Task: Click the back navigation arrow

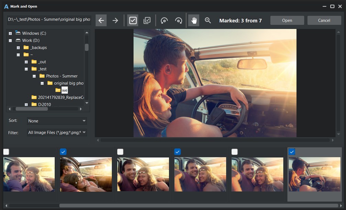Action: pyautogui.click(x=101, y=20)
